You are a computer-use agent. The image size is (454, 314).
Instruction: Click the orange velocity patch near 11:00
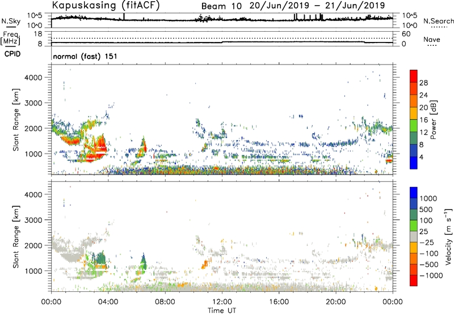(205, 264)
